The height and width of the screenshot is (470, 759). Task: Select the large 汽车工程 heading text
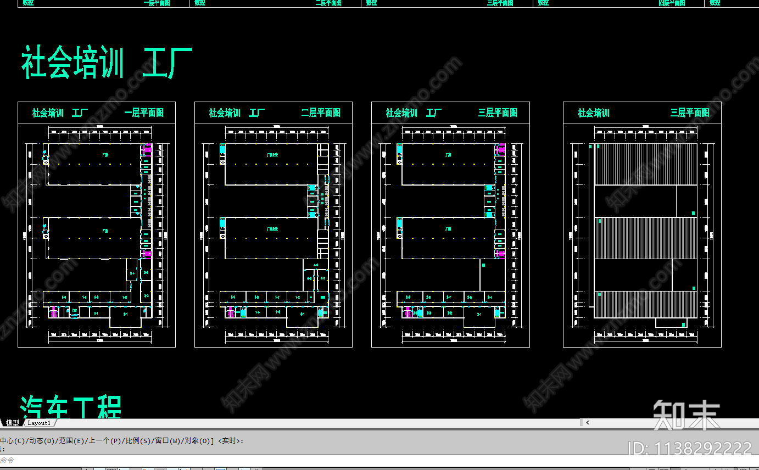[x=71, y=407]
